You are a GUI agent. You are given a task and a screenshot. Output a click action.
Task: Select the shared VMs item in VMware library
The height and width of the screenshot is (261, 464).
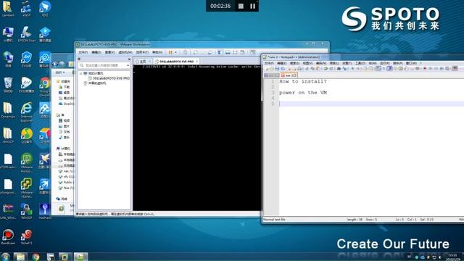coord(95,83)
